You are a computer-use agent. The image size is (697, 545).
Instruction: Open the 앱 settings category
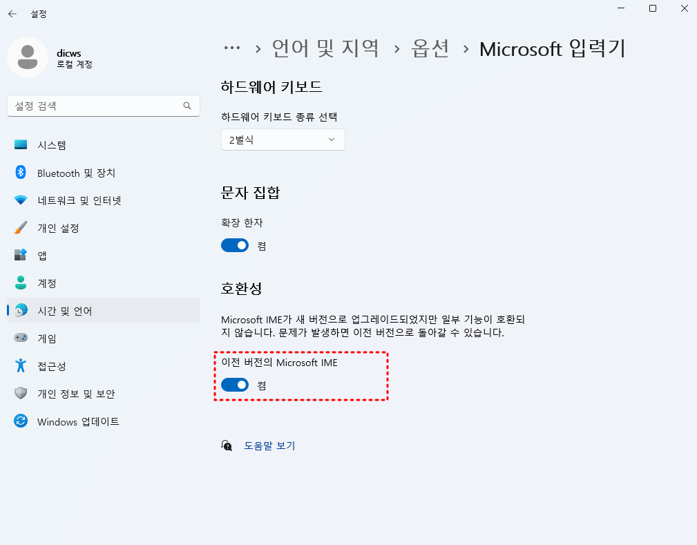104,255
